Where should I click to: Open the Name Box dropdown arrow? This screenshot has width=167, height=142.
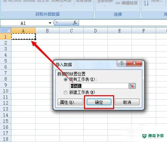pos(50,23)
